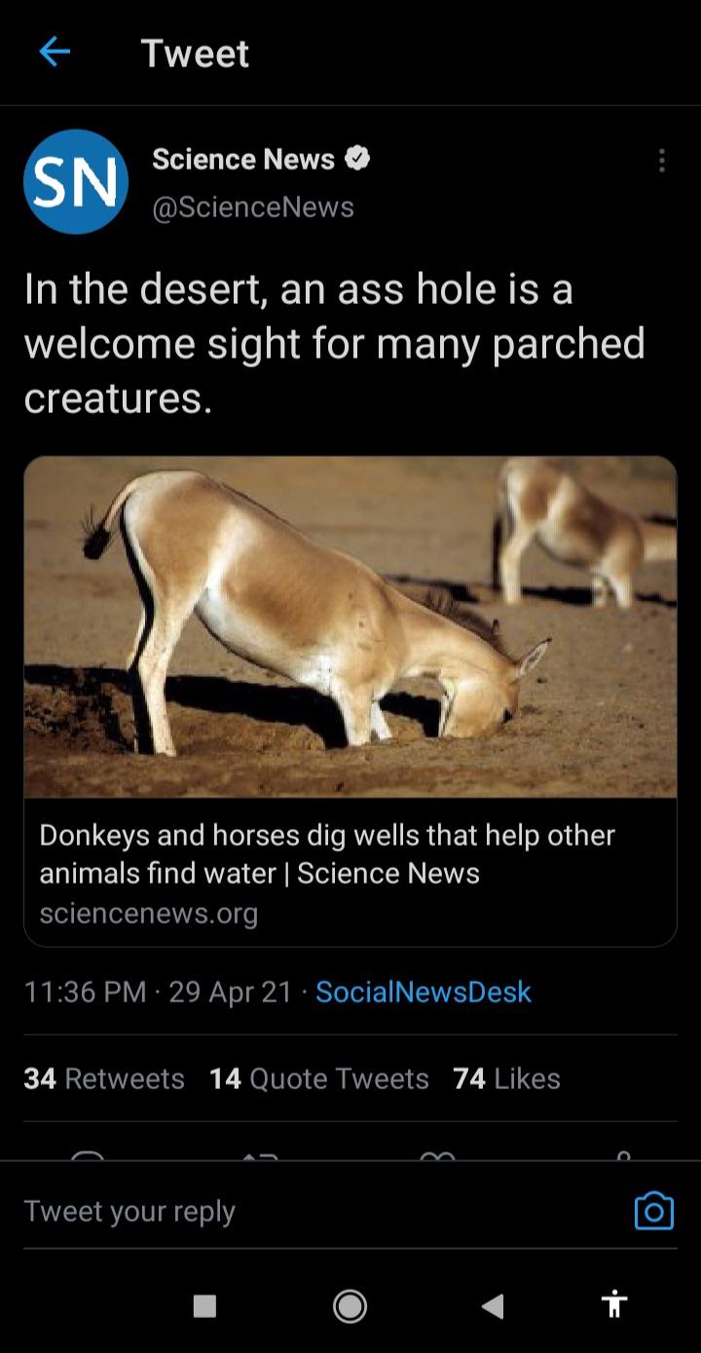Tap the back arrow to leave the tweet

[x=54, y=54]
